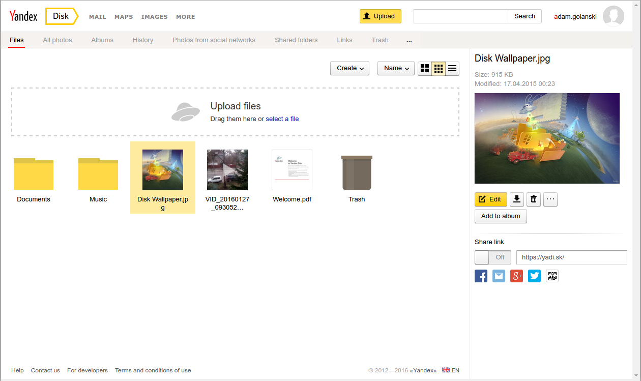This screenshot has width=641, height=381.
Task: Click the Size: 915 KB text
Action: (x=494, y=75)
